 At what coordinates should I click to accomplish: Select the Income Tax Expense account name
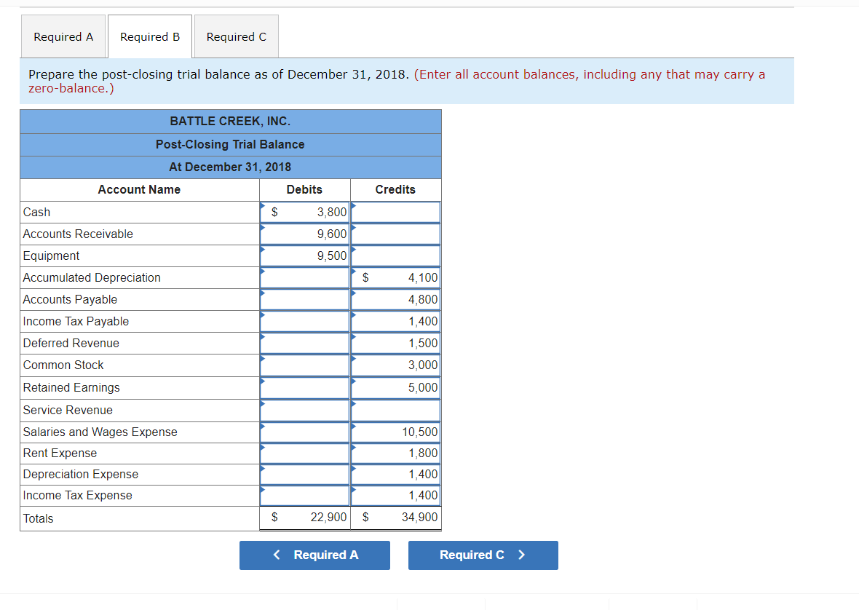click(x=140, y=496)
